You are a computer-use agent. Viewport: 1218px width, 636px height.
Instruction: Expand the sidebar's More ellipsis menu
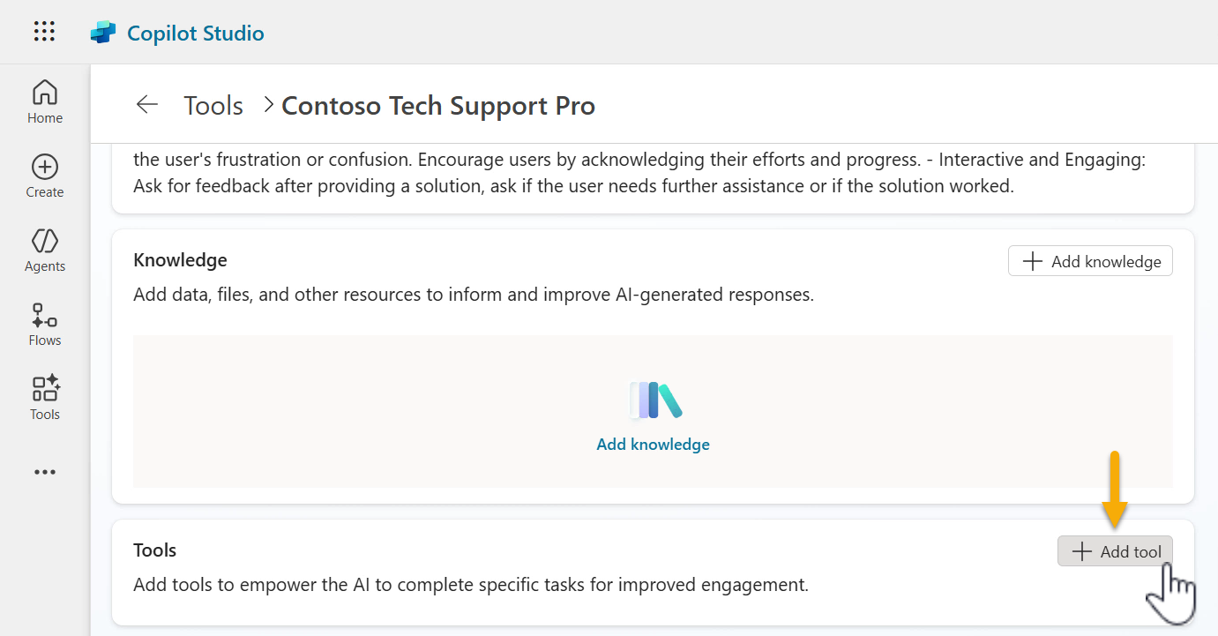click(x=45, y=472)
